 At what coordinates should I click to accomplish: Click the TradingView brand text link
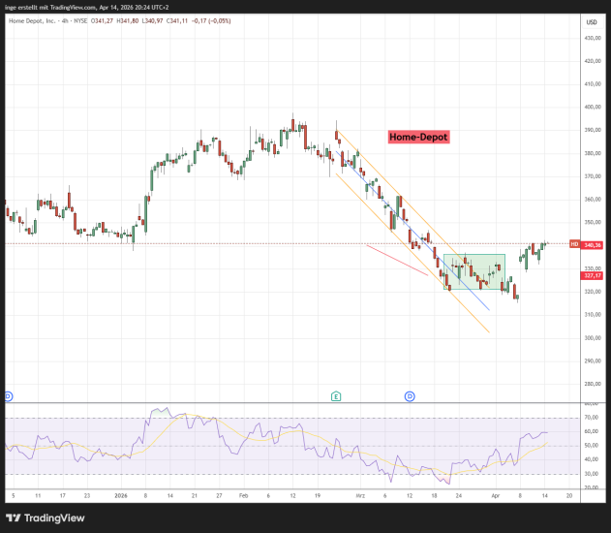pyautogui.click(x=60, y=516)
